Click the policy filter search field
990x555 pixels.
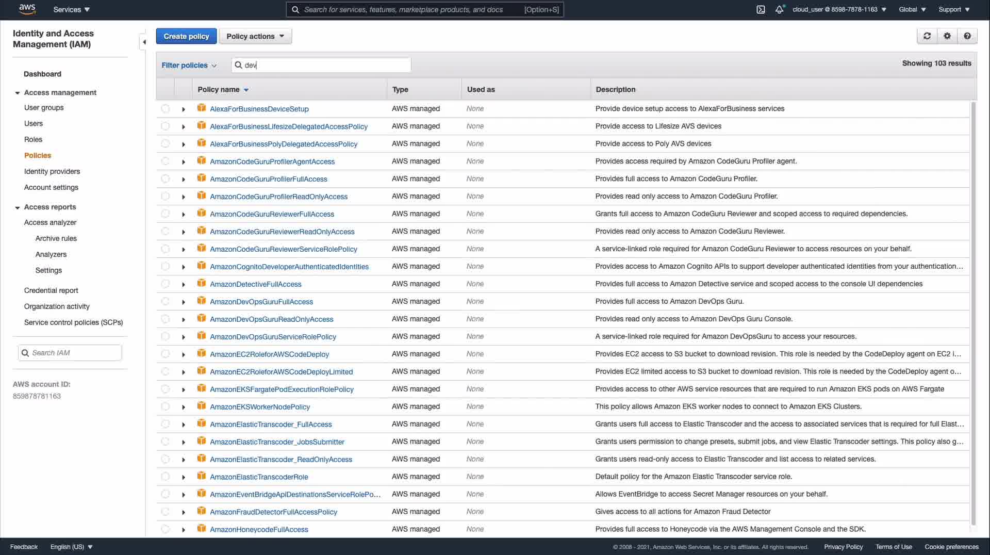[x=321, y=65]
